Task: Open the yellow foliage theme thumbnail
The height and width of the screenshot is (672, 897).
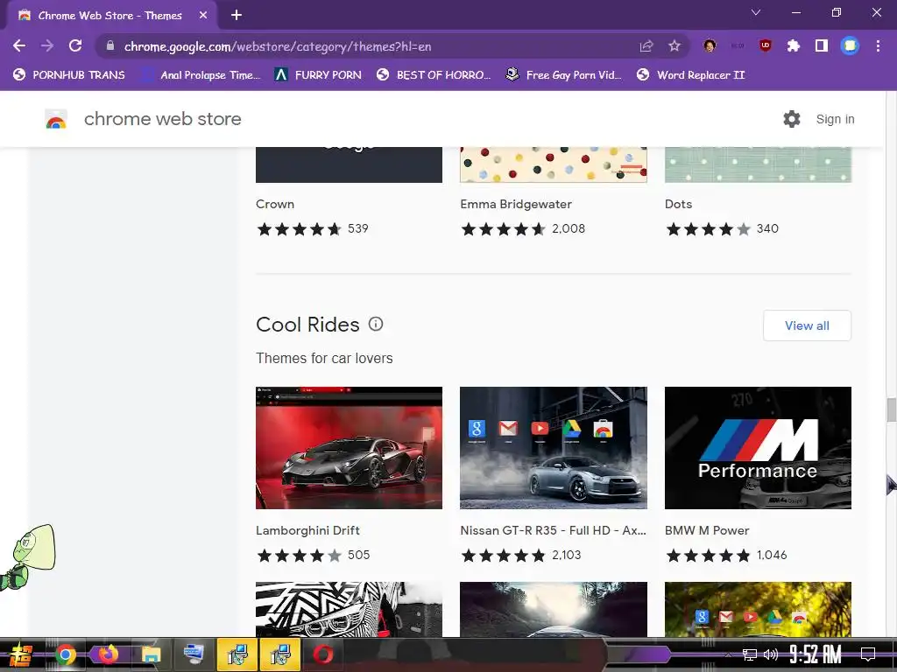Action: click(758, 609)
